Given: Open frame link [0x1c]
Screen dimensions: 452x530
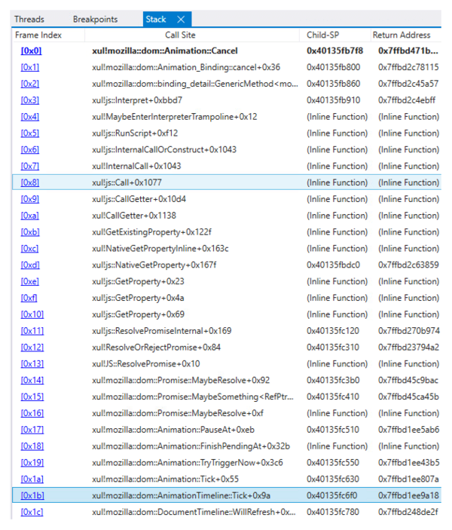Looking at the screenshot, I should (32, 512).
